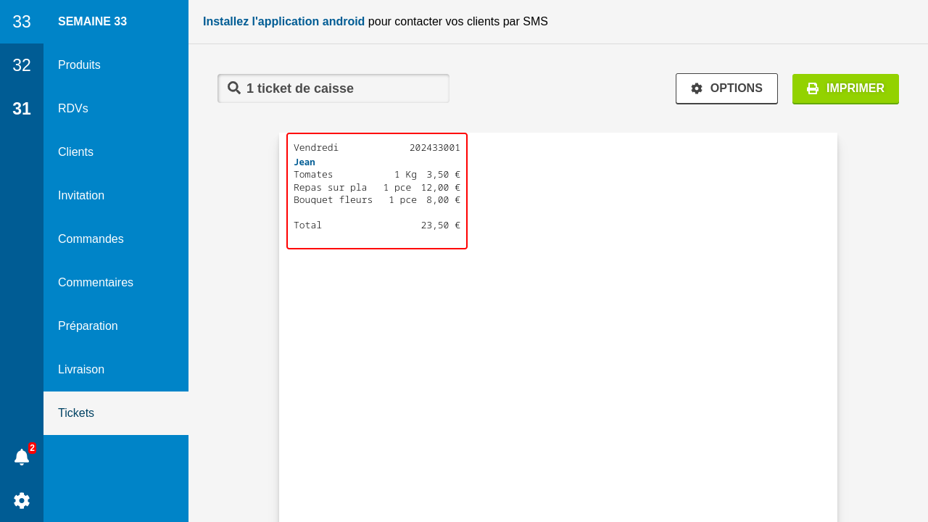Go to RDVs section
The width and height of the screenshot is (928, 522).
(73, 109)
